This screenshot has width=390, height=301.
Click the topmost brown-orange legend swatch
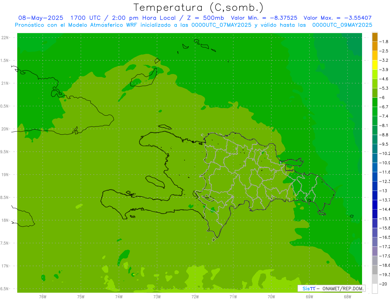click(375, 37)
